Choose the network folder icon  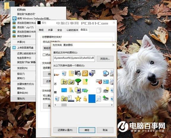point(64,82)
